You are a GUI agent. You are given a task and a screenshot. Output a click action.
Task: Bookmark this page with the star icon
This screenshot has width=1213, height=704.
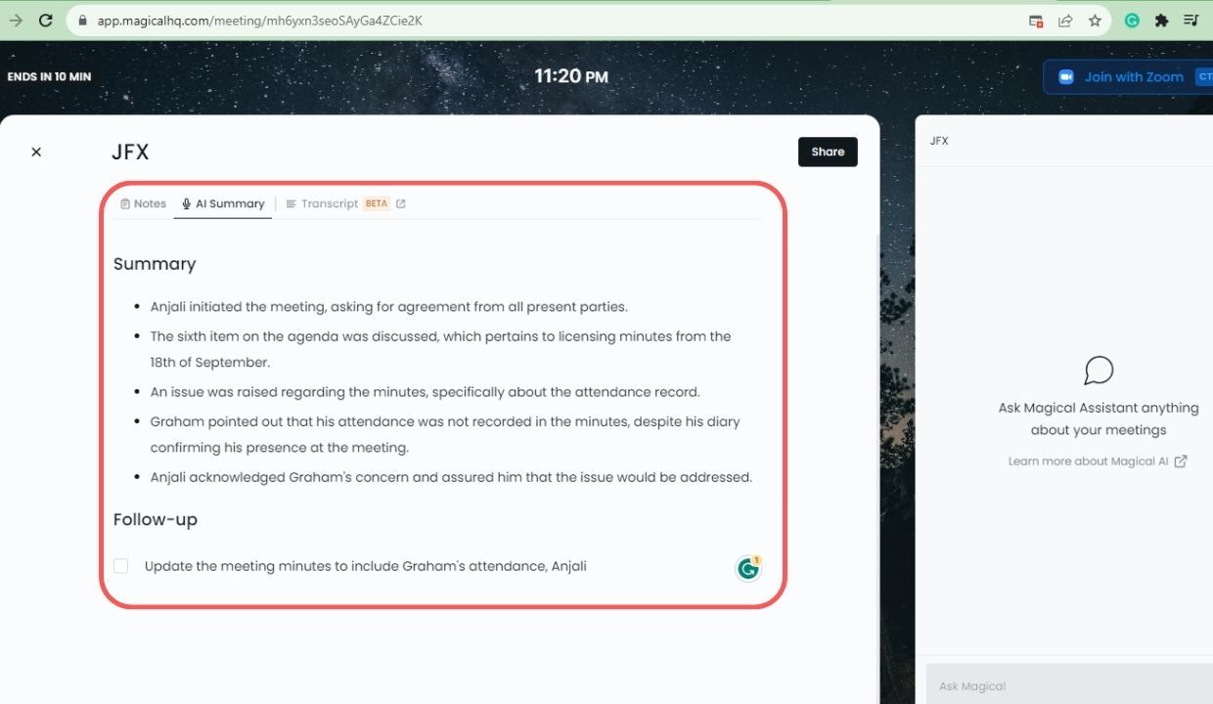pyautogui.click(x=1095, y=21)
